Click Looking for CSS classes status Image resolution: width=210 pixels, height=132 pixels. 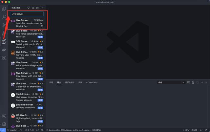coord(73,130)
